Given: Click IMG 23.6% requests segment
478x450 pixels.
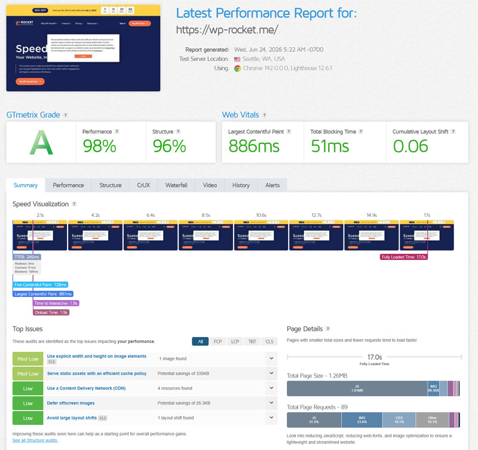Looking at the screenshot, I should coord(362,420).
